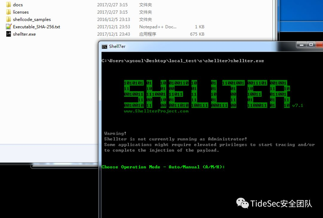
Task: Click the 2016/12/5 23:13 modified date
Action: [x=114, y=19]
